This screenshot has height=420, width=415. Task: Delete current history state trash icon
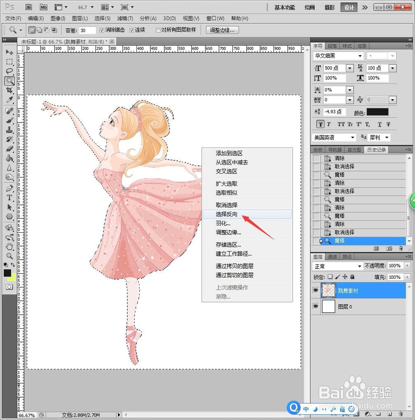(x=400, y=248)
